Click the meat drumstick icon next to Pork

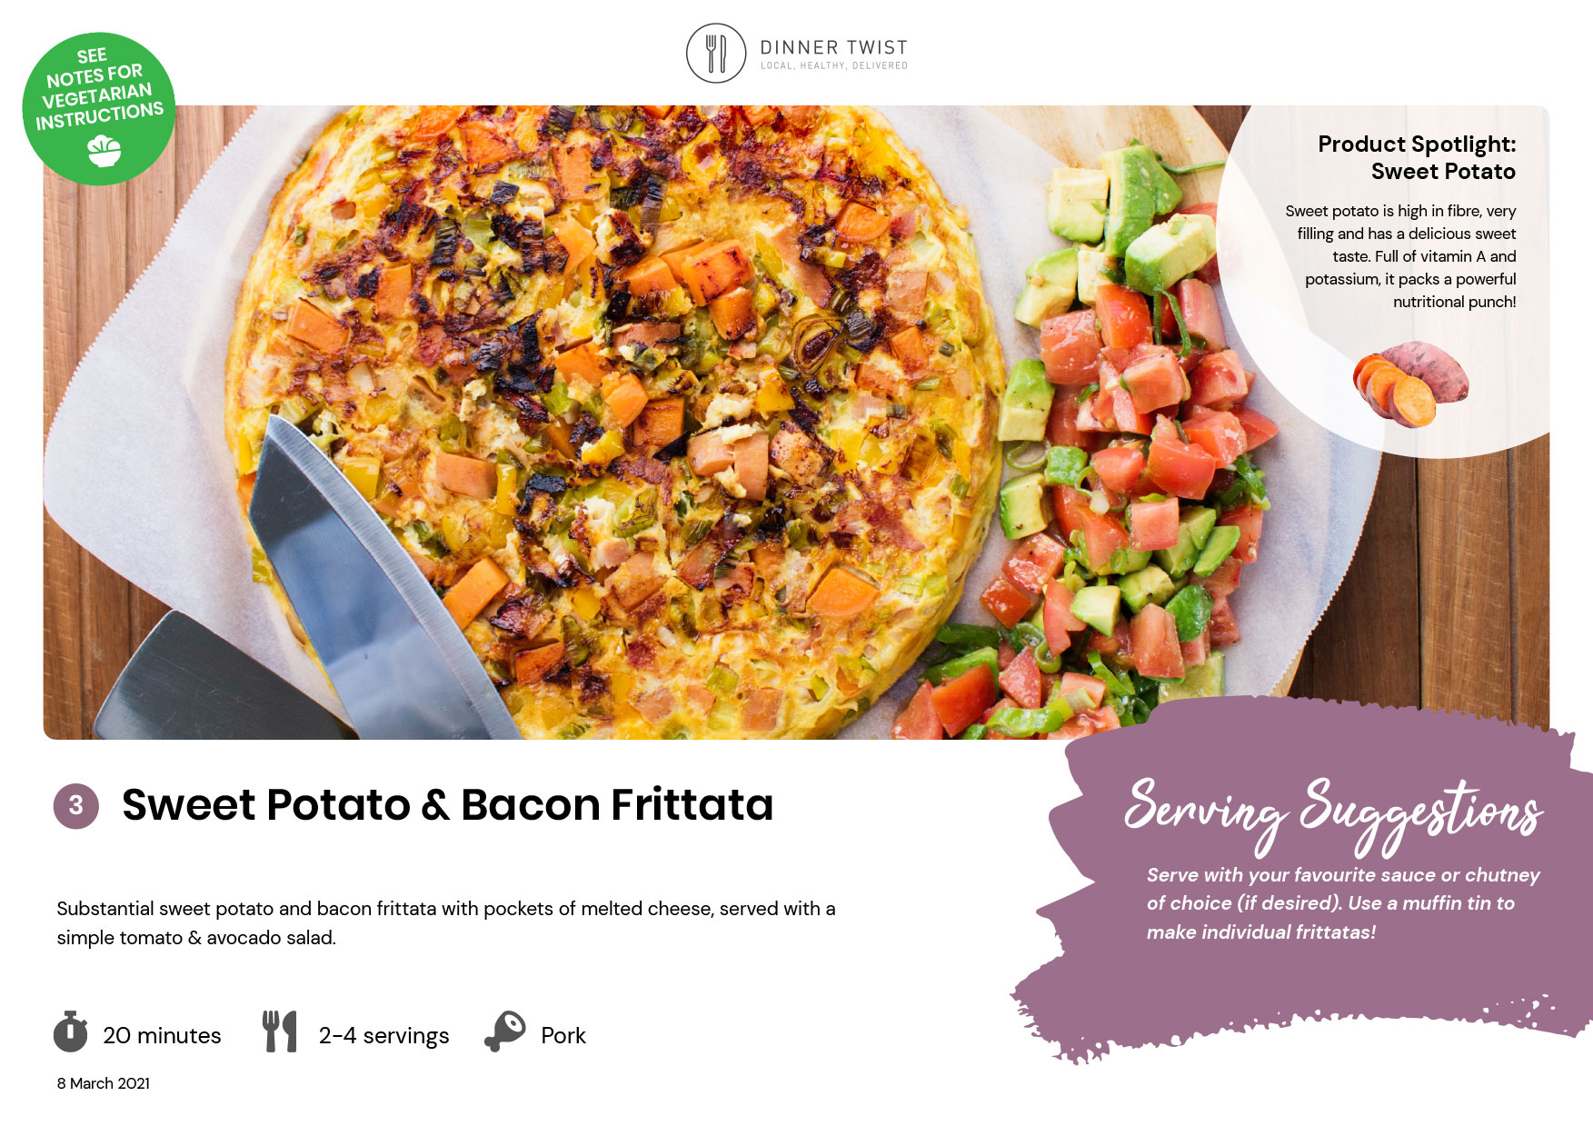point(505,1031)
